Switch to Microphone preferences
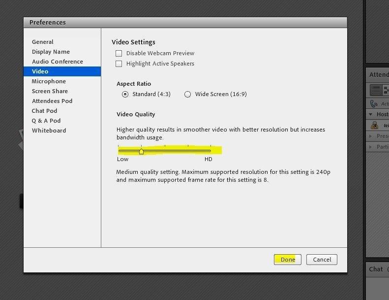This screenshot has height=300, width=389. [49, 81]
